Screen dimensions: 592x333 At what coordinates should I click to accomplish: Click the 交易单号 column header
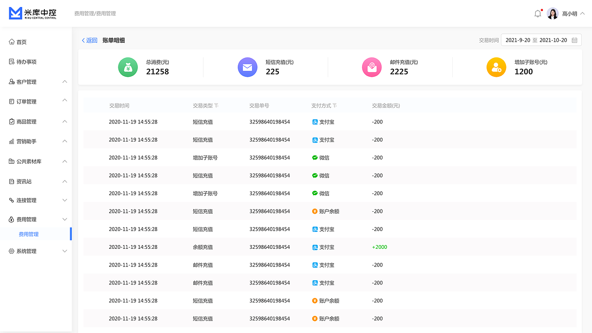click(259, 105)
